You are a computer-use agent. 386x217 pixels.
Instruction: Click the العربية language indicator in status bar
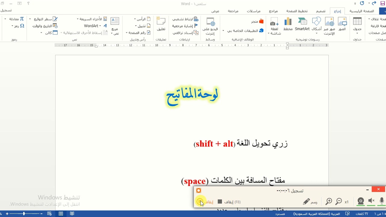pos(317,214)
